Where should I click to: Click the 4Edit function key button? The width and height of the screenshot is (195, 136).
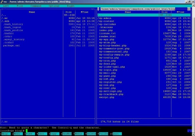pyautogui.click(x=42, y=134)
